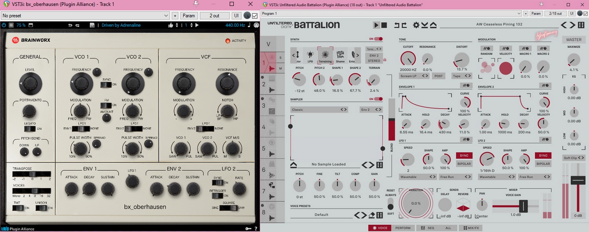Open Classic sampler mode selector

[319, 110]
